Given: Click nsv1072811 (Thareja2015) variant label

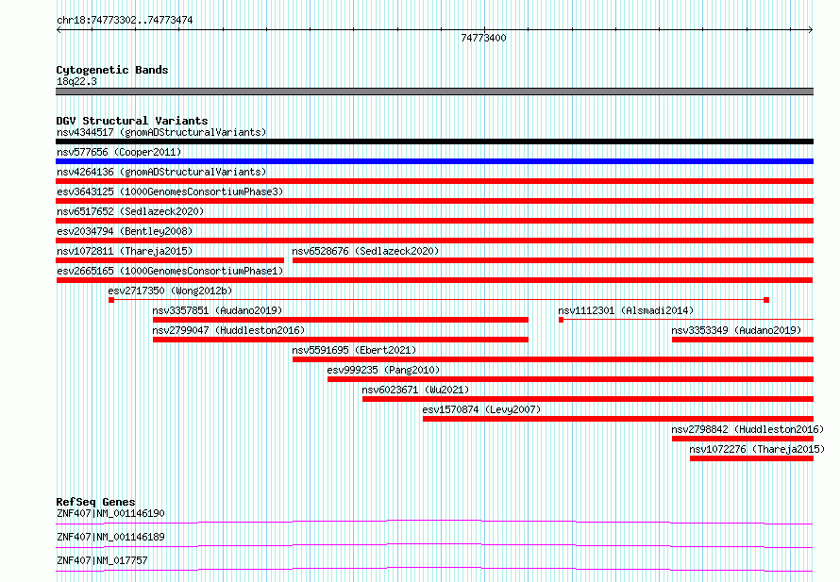Looking at the screenshot, I should click(125, 251).
